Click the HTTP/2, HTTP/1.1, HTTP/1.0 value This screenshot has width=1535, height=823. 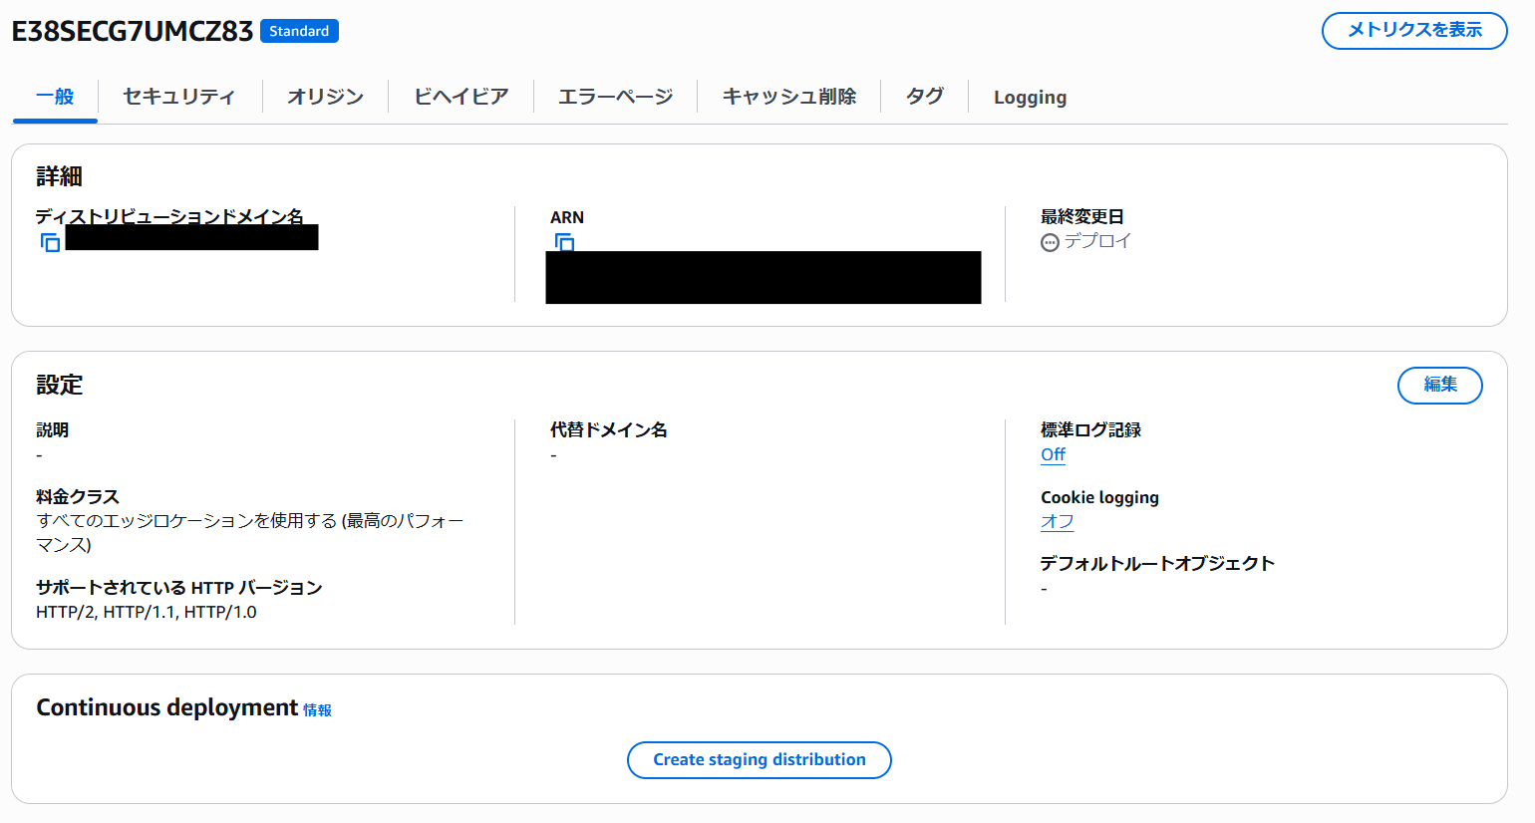click(x=147, y=612)
